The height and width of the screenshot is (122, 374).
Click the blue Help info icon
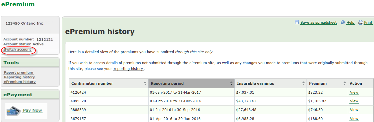point(343,23)
